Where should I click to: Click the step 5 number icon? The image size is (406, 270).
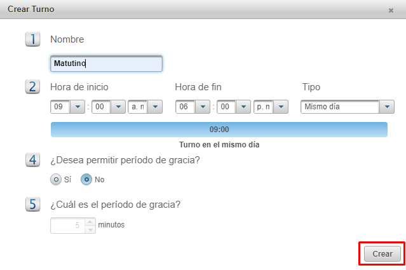pos(32,205)
